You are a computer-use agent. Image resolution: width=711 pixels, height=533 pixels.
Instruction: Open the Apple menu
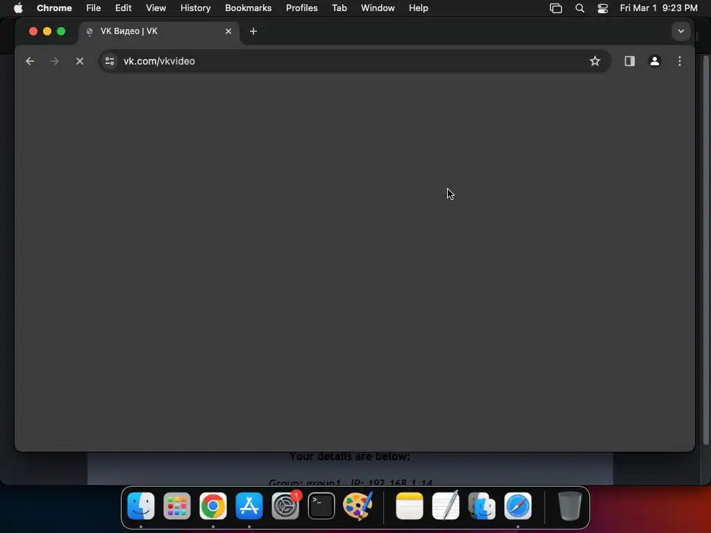tap(18, 8)
